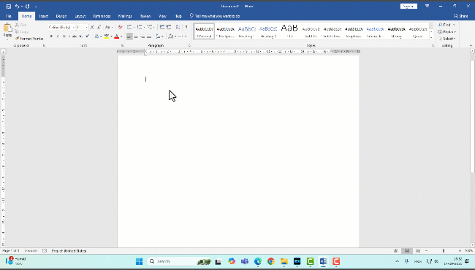
Task: Expand the Styles gallery More arrow
Action: [x=431, y=37]
